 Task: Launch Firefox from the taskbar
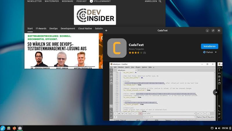14,128
